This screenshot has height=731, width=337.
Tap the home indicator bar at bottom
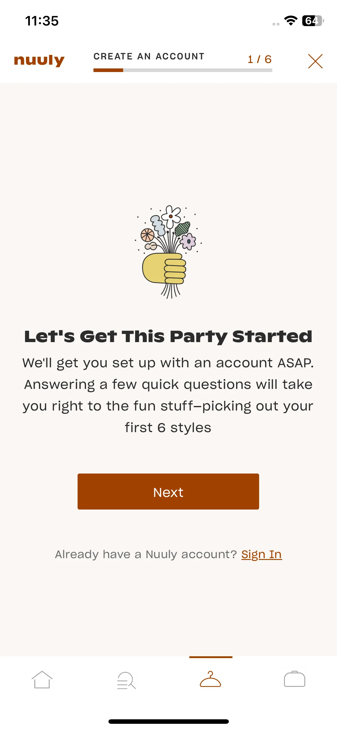(x=169, y=721)
